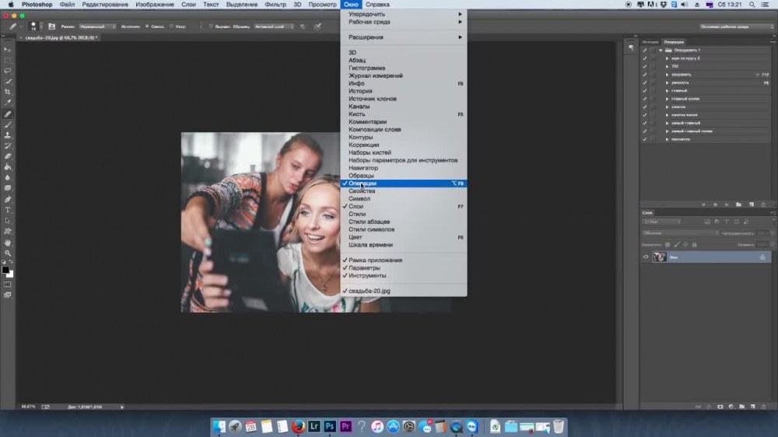
Task: Uncheck the Слои panel in the Окно menu
Action: tap(356, 207)
